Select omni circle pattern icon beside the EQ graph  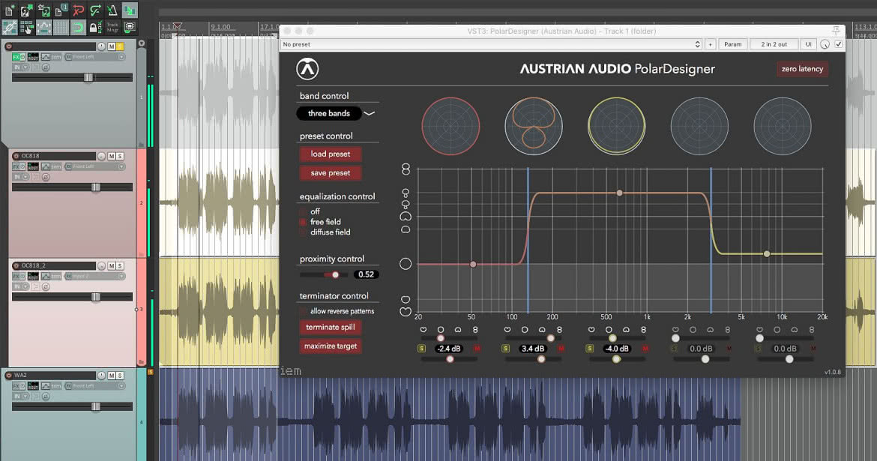tap(406, 264)
